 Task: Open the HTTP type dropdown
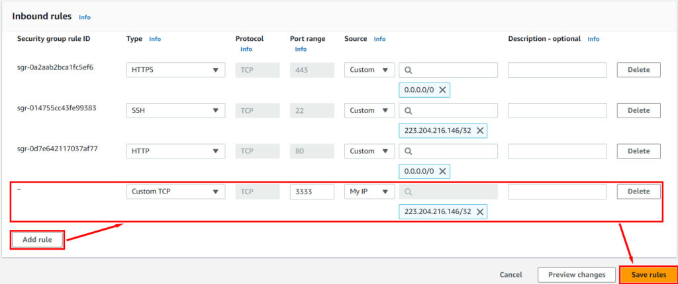(175, 151)
